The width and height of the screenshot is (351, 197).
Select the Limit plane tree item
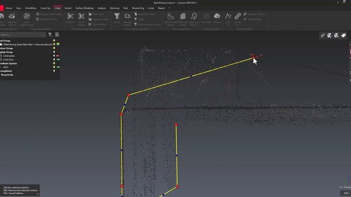coord(9,56)
